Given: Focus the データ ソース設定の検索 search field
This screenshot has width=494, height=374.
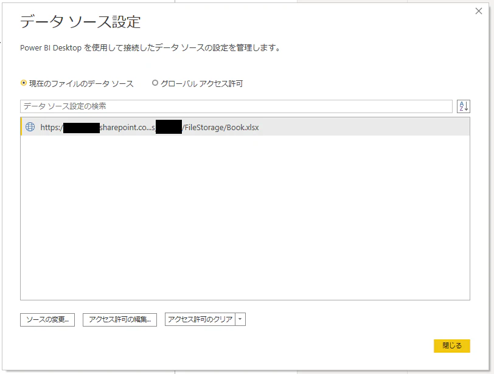Looking at the screenshot, I should [x=236, y=106].
